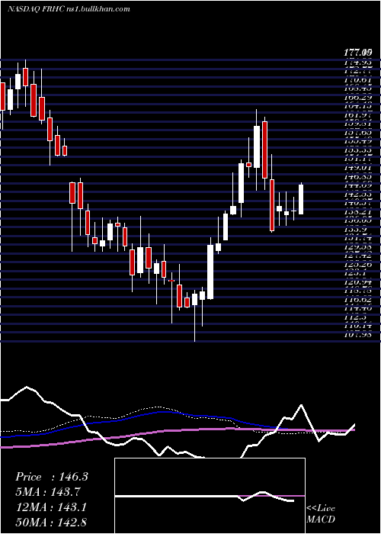Click the NASDAQ FRHC chart title
Screen dimensions: 381x534
[x=69, y=9]
